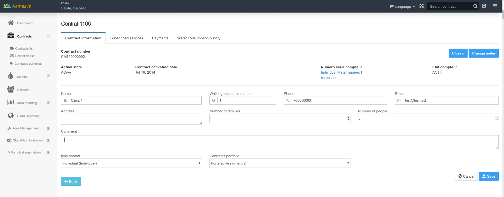Click the Number of families input
Image resolution: width=504 pixels, height=197 pixels.
280,118
